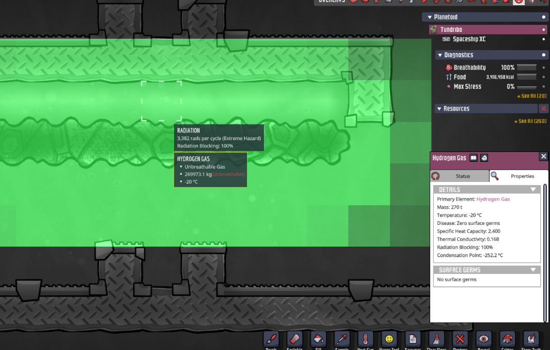Screen dimensions: 550x350
Task: Click the Food progress bar
Action: point(526,77)
